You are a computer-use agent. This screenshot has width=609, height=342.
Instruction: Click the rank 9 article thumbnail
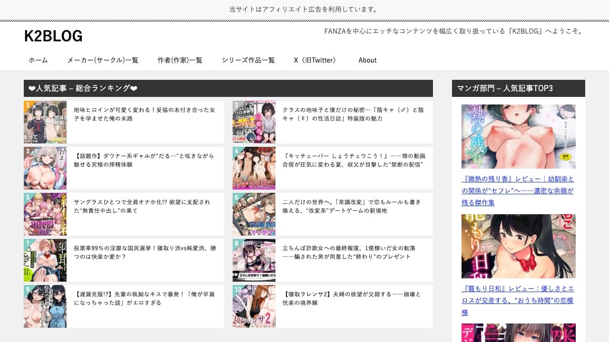click(45, 306)
